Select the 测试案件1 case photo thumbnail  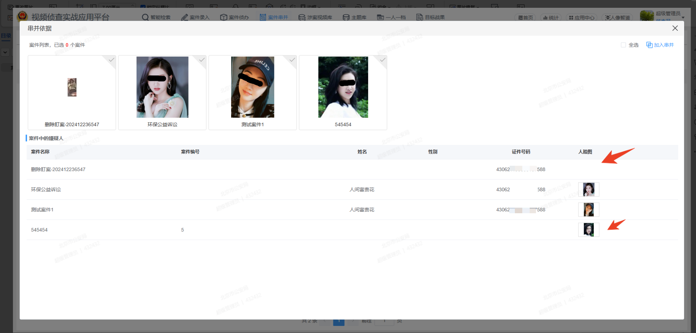253,87
